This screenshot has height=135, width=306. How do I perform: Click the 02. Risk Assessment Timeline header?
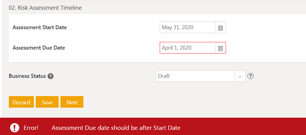45,8
